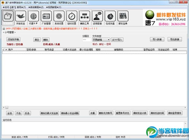Click the www.vip163.xyz website text
The height and width of the screenshot is (140, 189).
point(171,19)
